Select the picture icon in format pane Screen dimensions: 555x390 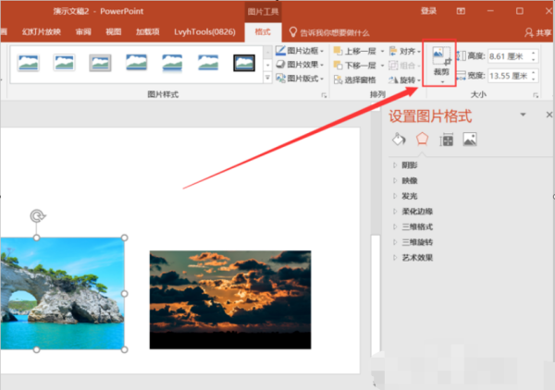470,140
